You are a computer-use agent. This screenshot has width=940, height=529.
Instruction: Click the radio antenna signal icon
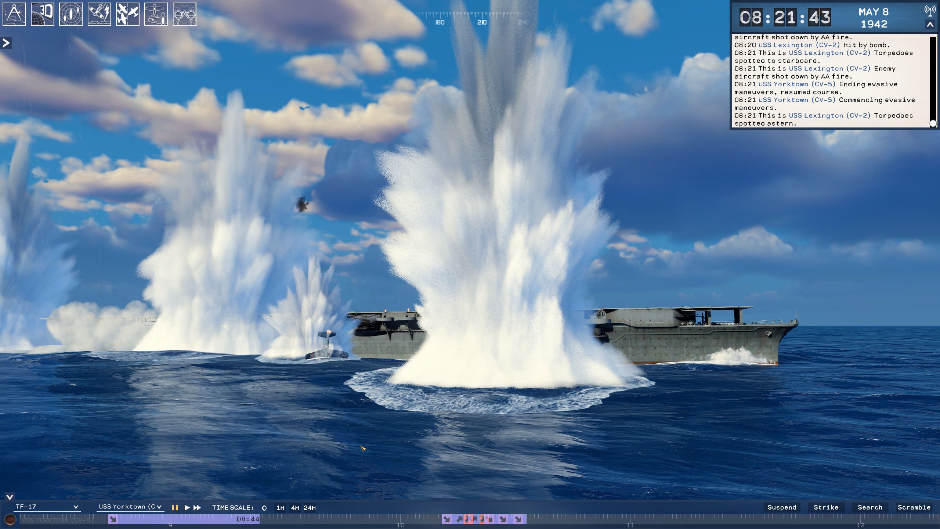point(930,11)
